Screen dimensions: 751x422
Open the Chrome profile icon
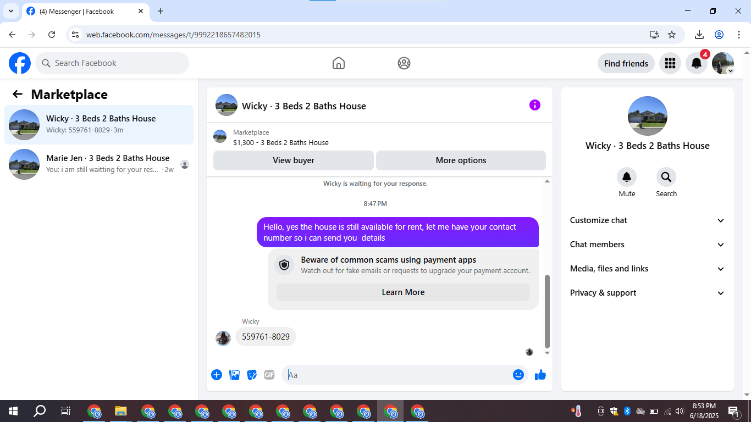click(x=719, y=35)
